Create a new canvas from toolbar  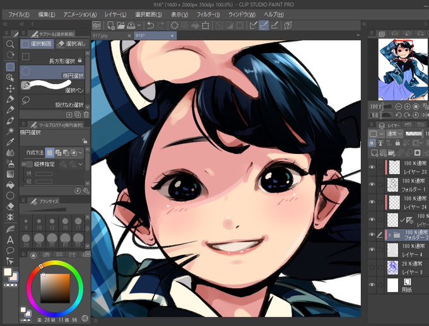point(110,25)
